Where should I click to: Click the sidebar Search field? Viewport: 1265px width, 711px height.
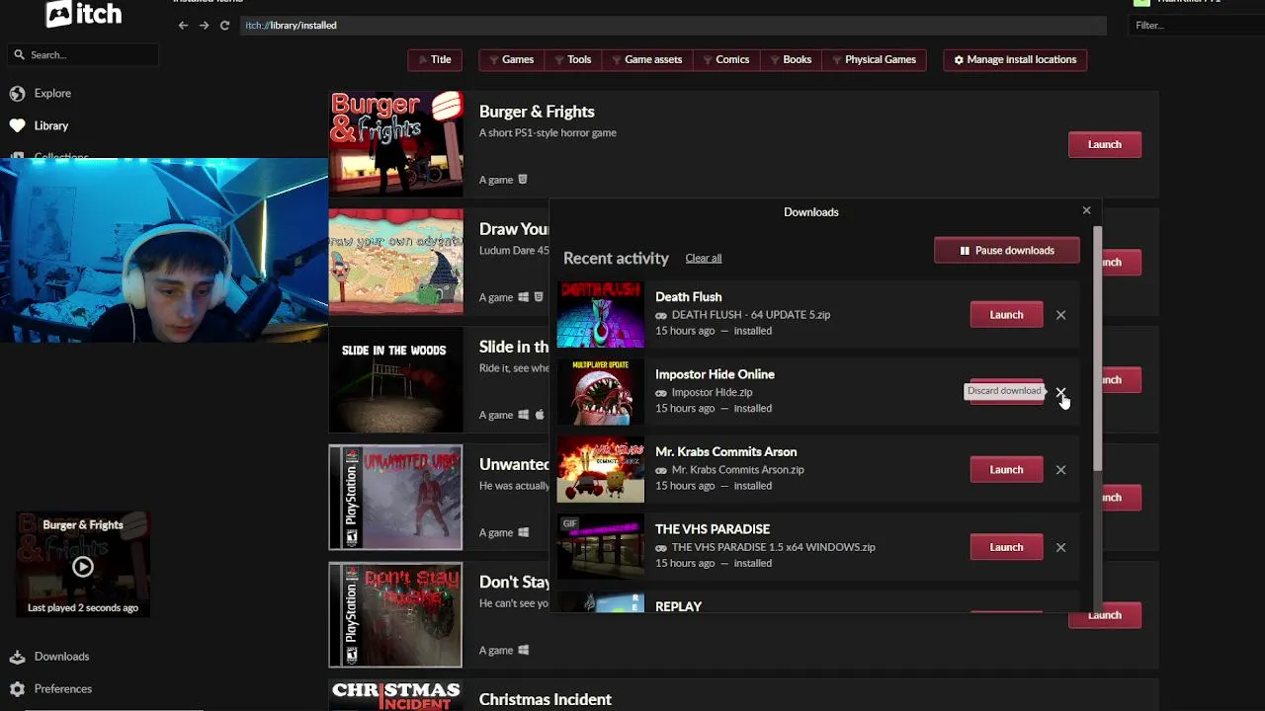83,54
